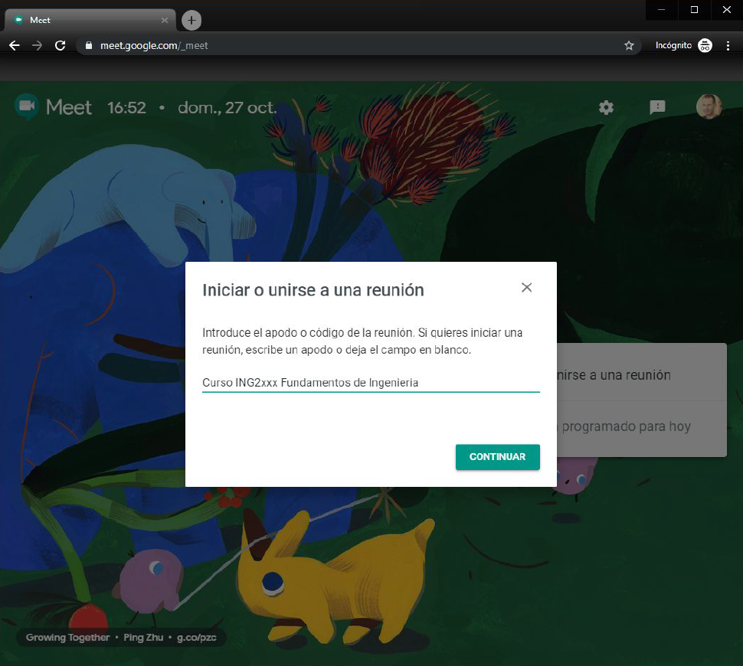
Task: Click the Meet camera logo icon
Action: [x=27, y=106]
